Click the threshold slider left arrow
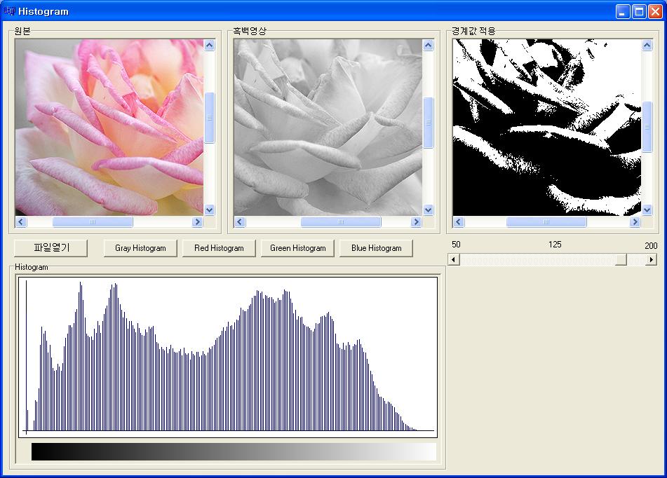 (453, 260)
